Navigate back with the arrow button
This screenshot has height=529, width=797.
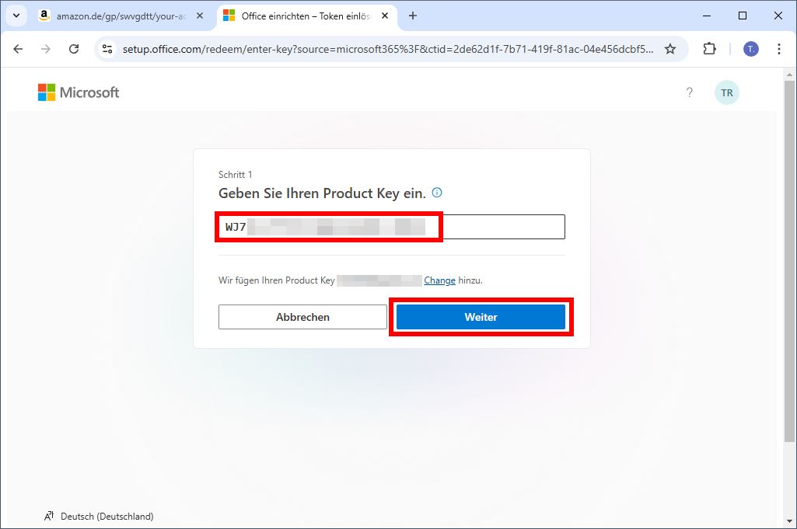[18, 48]
